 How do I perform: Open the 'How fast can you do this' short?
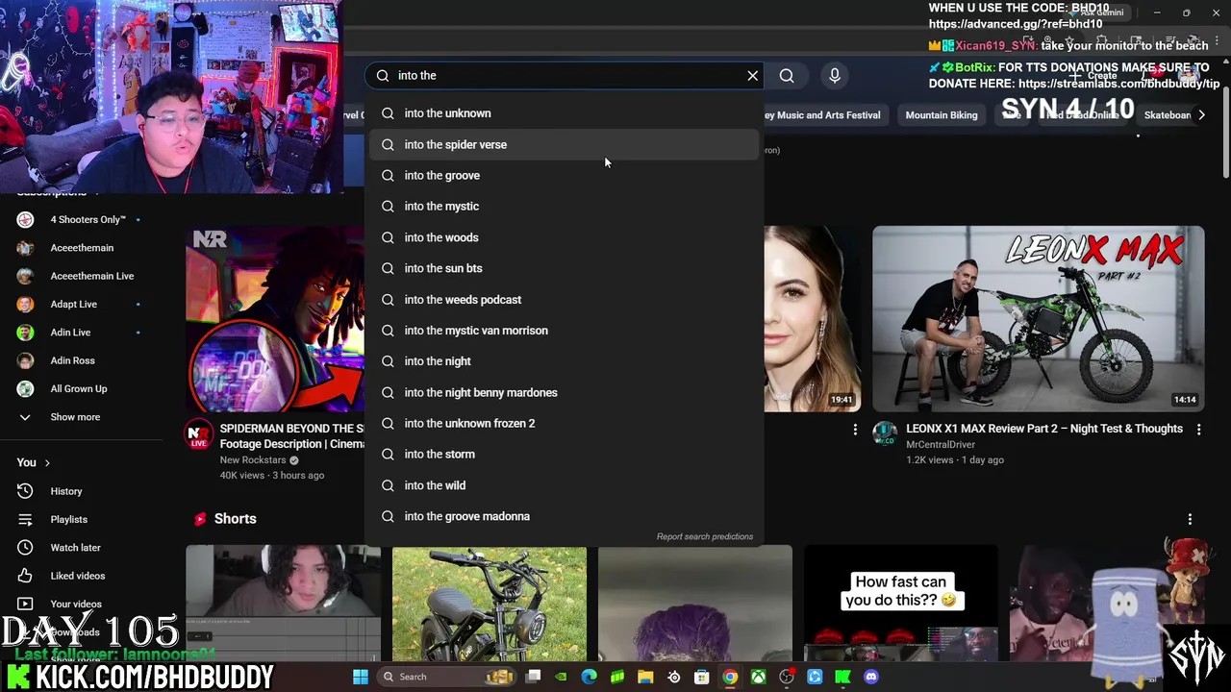[x=900, y=605]
